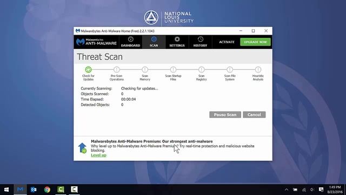Click the 'Time Elapsed:' label
Viewport: 346px width, 195px height.
[x=92, y=99]
